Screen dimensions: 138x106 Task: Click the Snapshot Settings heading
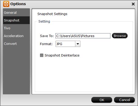click(52, 14)
